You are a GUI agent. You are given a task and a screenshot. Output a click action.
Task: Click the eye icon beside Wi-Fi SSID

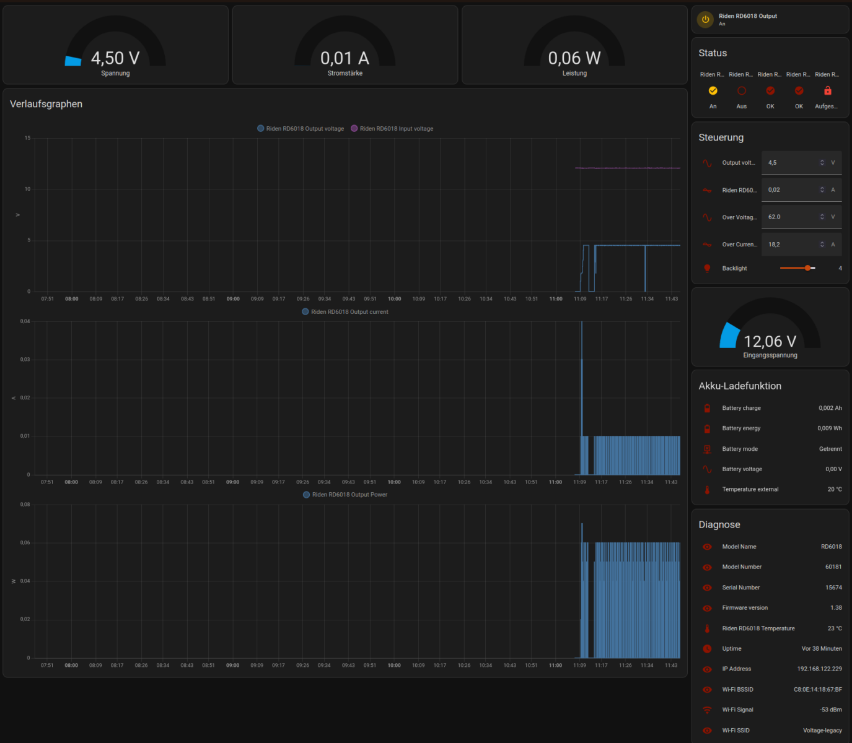coord(707,731)
